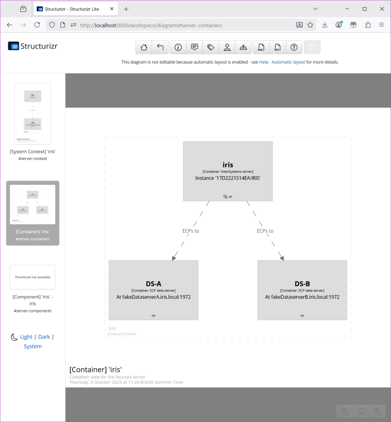Open the diagram info (i) button
391x422 pixels.
point(178,47)
